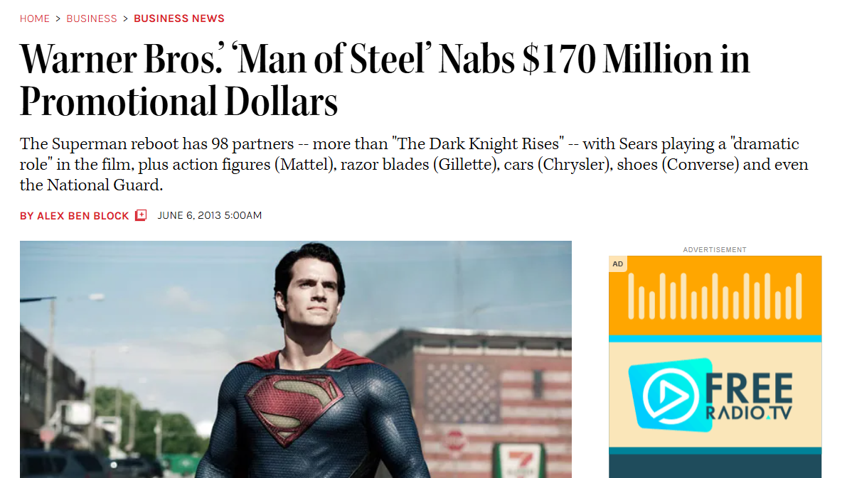This screenshot has height=478, width=852.
Task: Click the plus icon beside the author name
Action: [x=141, y=215]
